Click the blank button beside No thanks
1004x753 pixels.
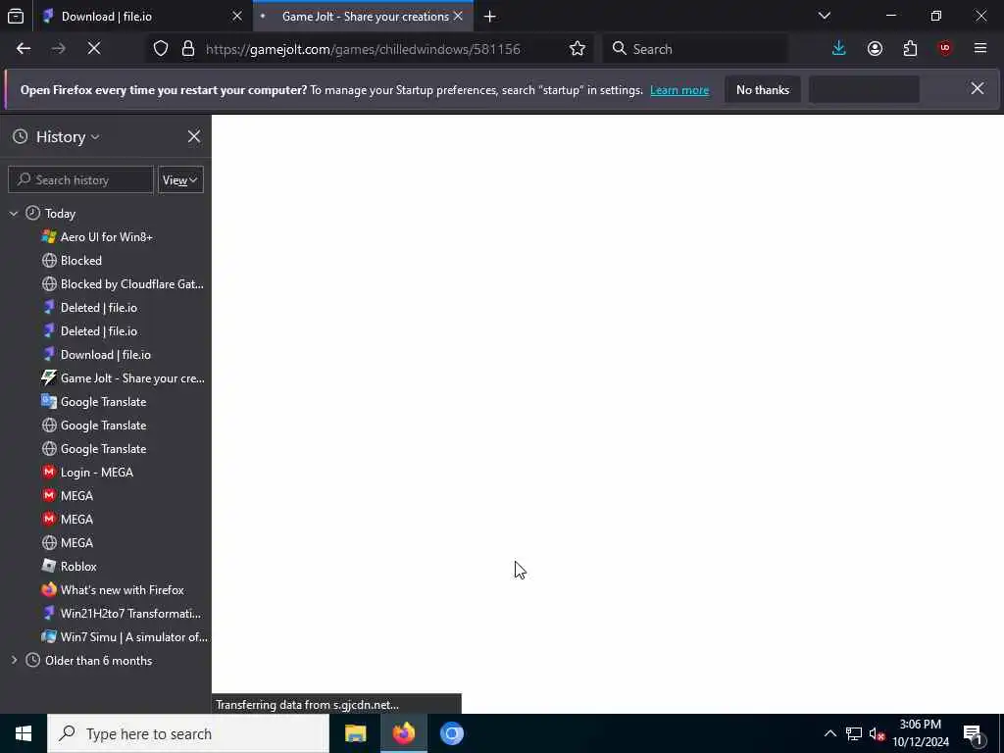coord(865,89)
